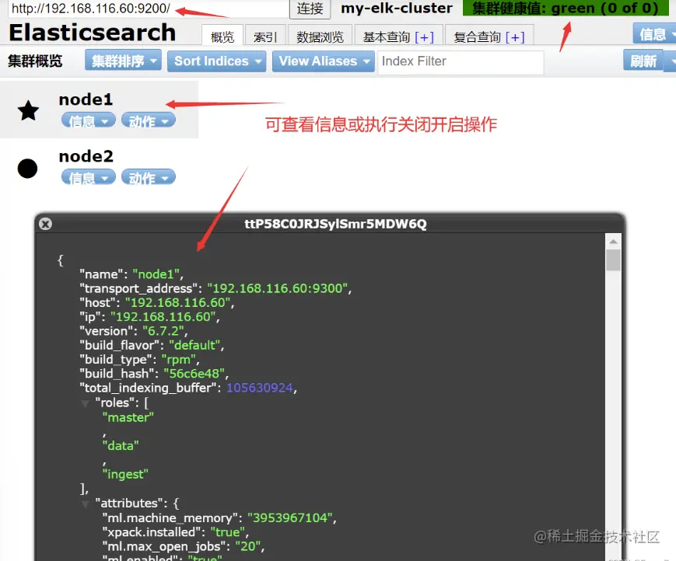Click the black dot icon beside node2

point(27,168)
